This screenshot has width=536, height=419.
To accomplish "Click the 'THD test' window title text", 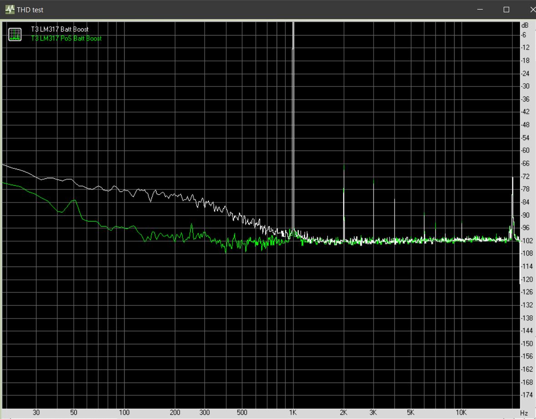I will pos(30,10).
